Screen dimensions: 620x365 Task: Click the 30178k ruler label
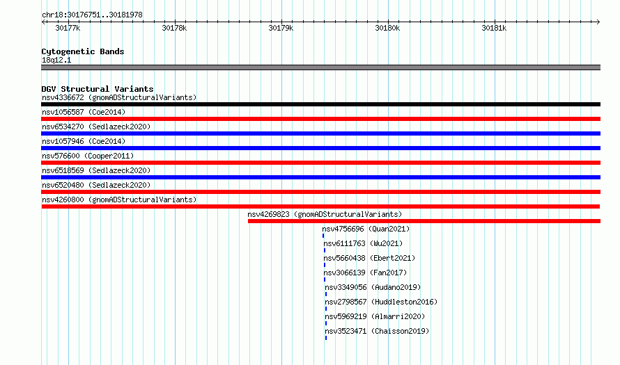(x=174, y=28)
